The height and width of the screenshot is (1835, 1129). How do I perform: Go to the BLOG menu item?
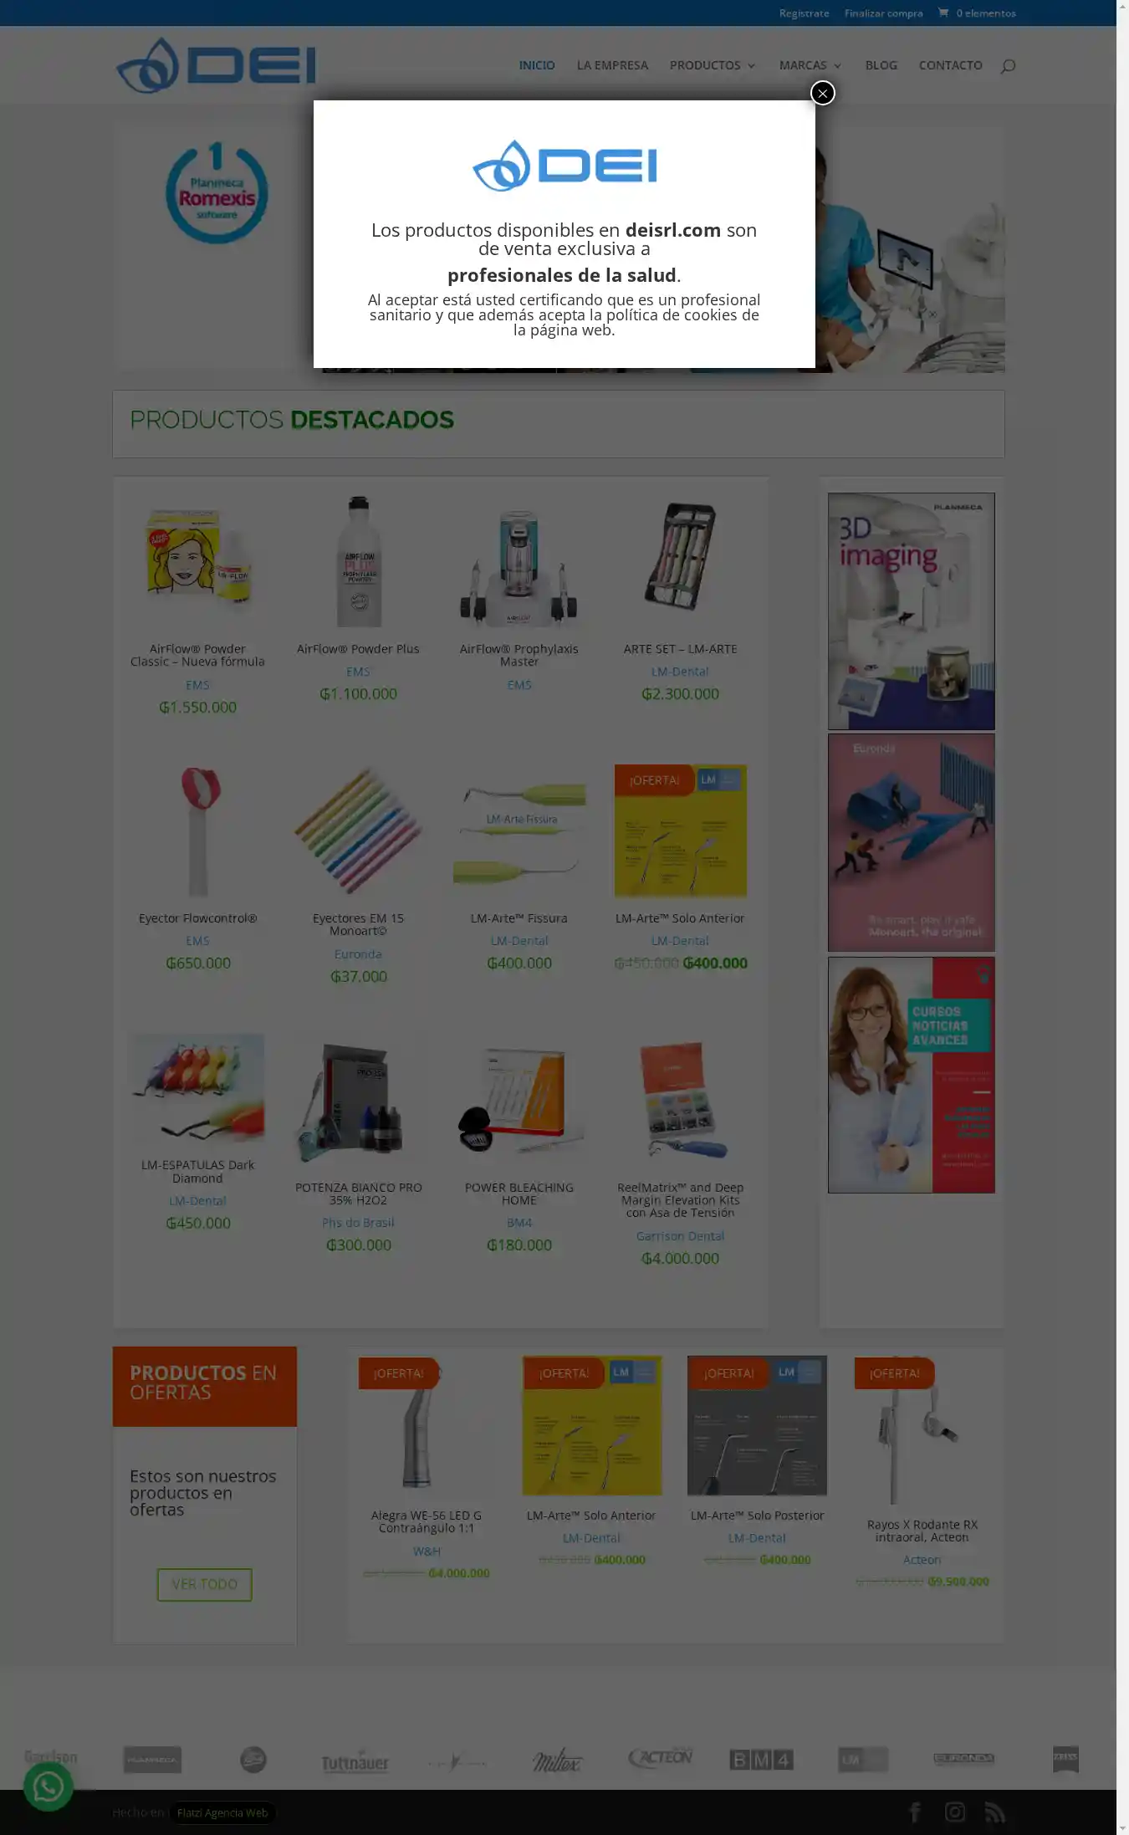click(x=881, y=65)
